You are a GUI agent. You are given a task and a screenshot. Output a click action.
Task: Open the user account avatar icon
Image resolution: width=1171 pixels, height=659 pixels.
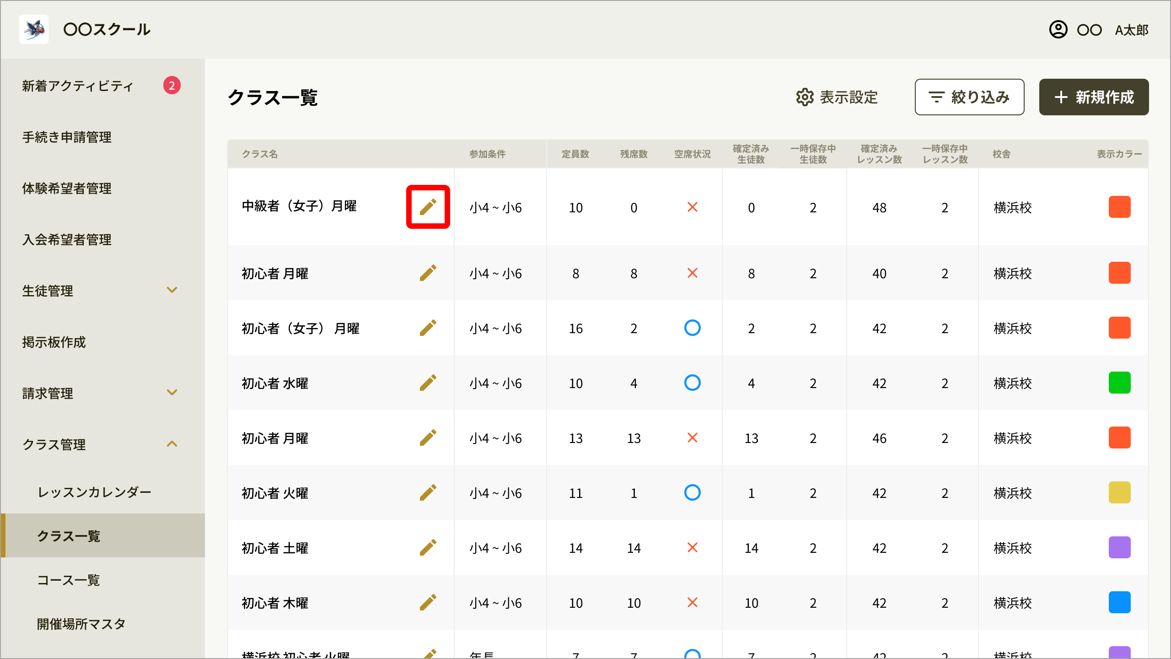pyautogui.click(x=1058, y=30)
